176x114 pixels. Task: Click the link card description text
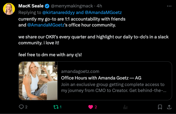(x=114, y=88)
